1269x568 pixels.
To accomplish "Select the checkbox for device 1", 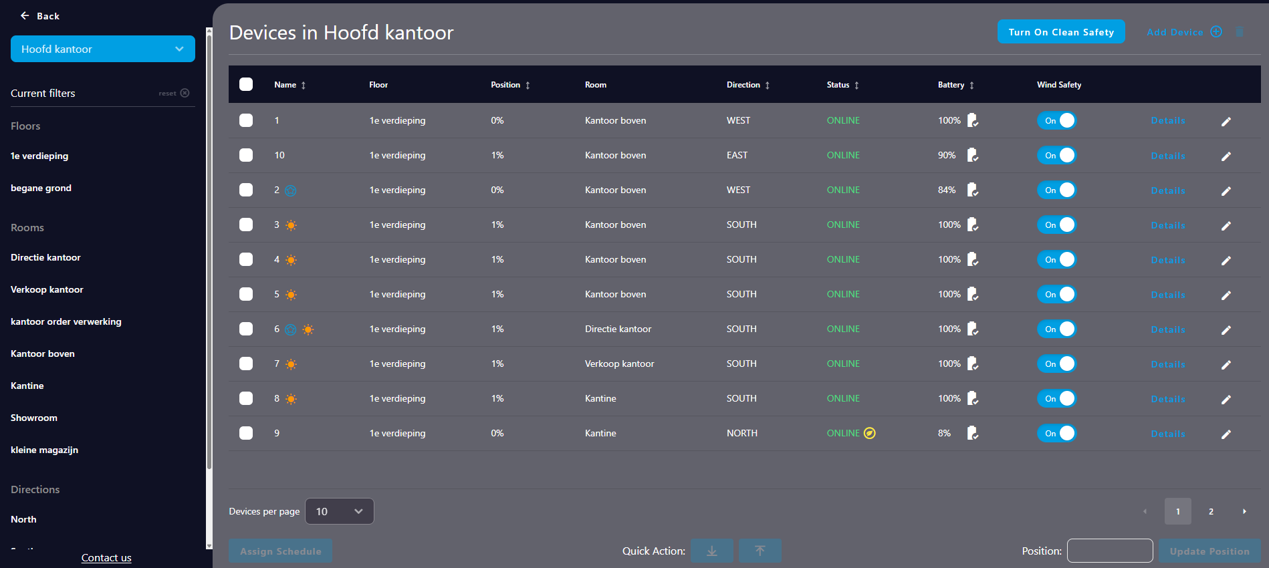I will [246, 120].
